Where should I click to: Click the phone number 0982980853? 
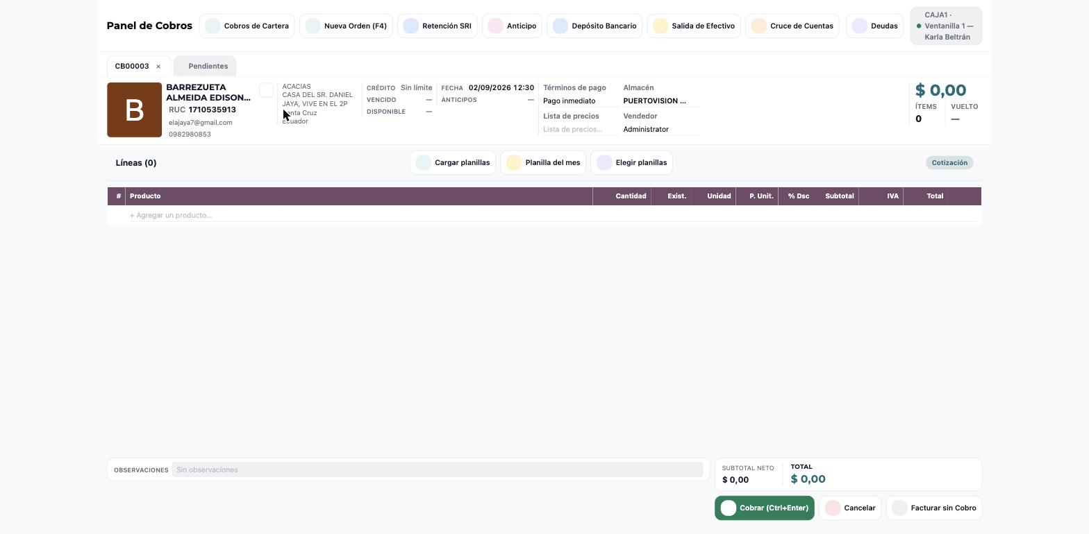coord(190,135)
